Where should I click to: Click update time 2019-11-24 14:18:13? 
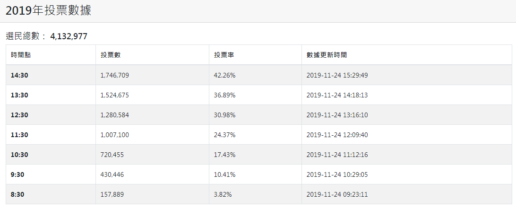337,95
